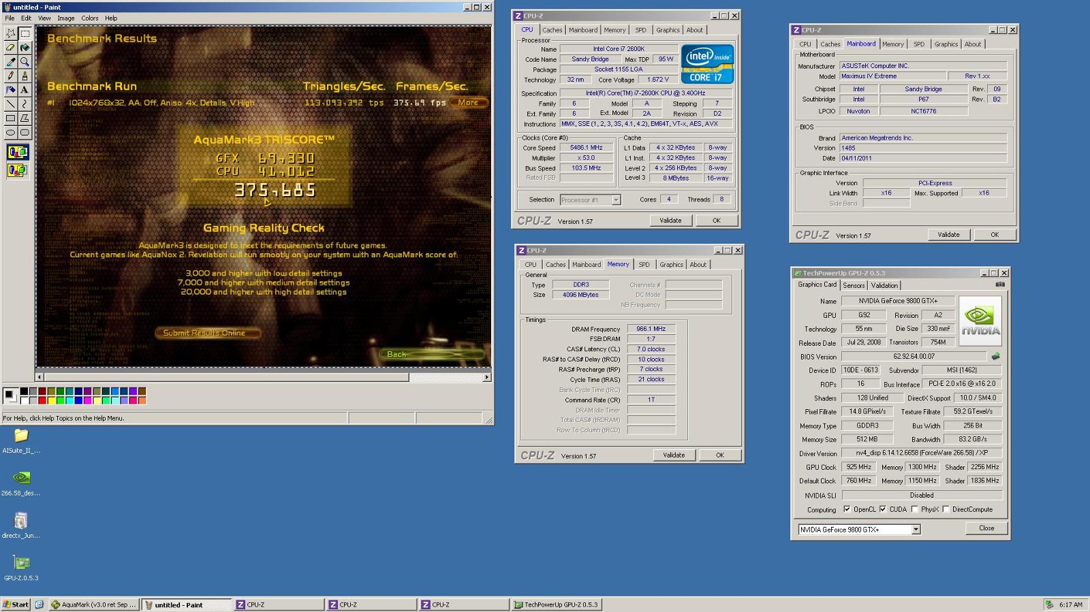Image resolution: width=1090 pixels, height=612 pixels.
Task: Open the Image menu in Paint
Action: tap(66, 18)
